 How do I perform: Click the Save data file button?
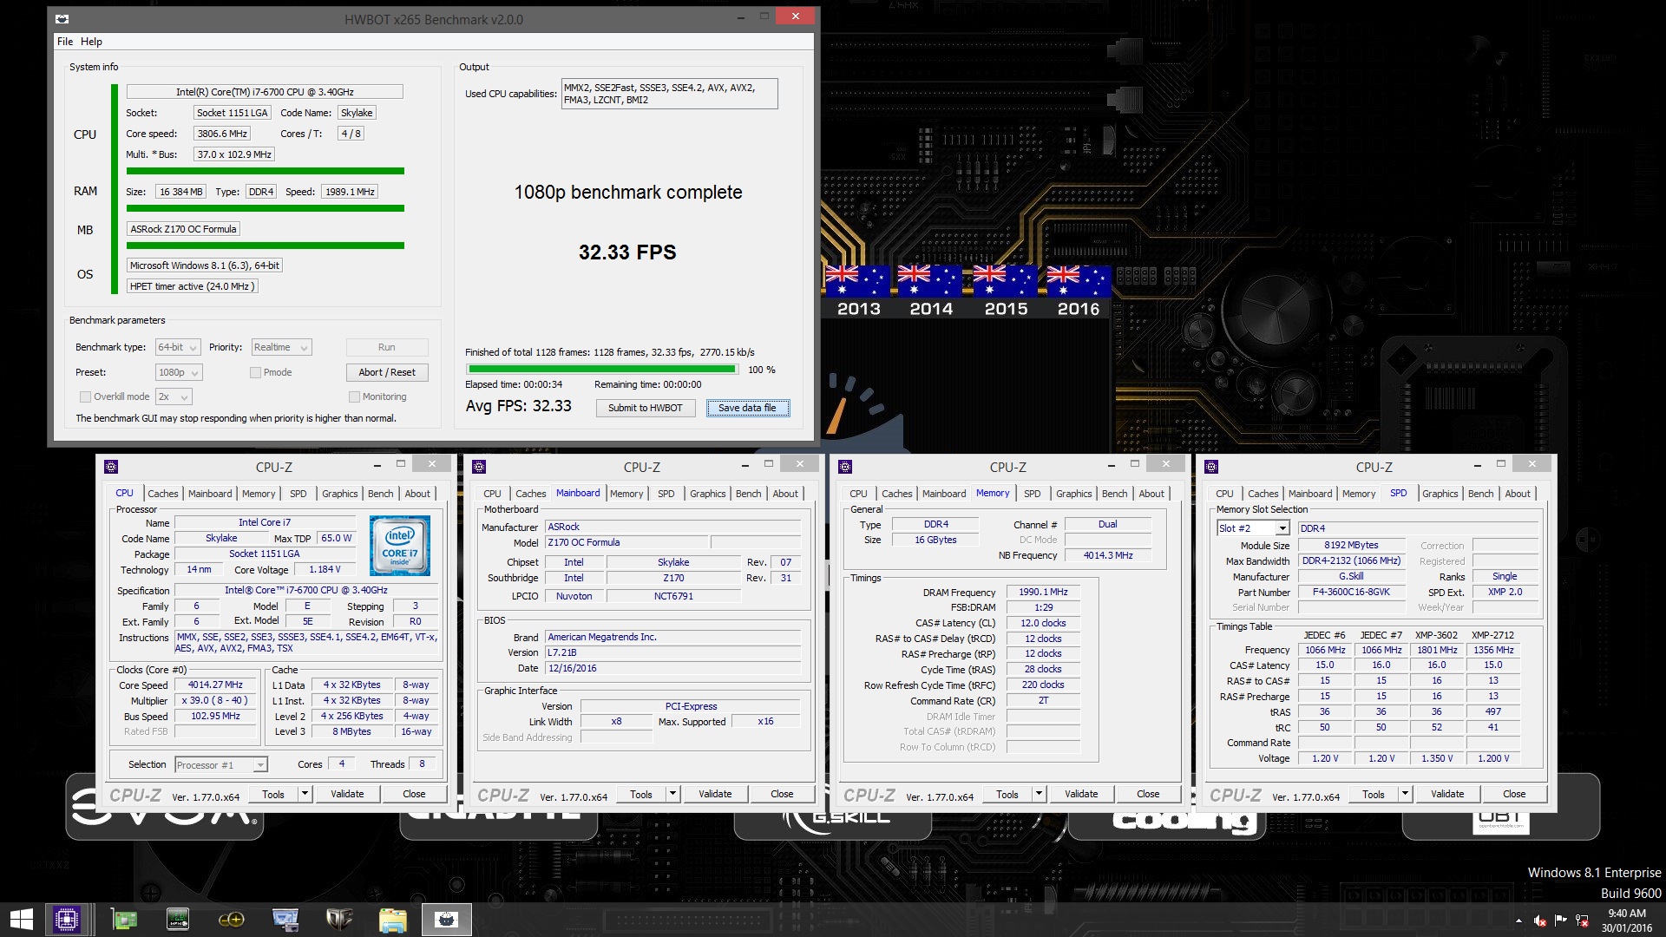(x=747, y=408)
